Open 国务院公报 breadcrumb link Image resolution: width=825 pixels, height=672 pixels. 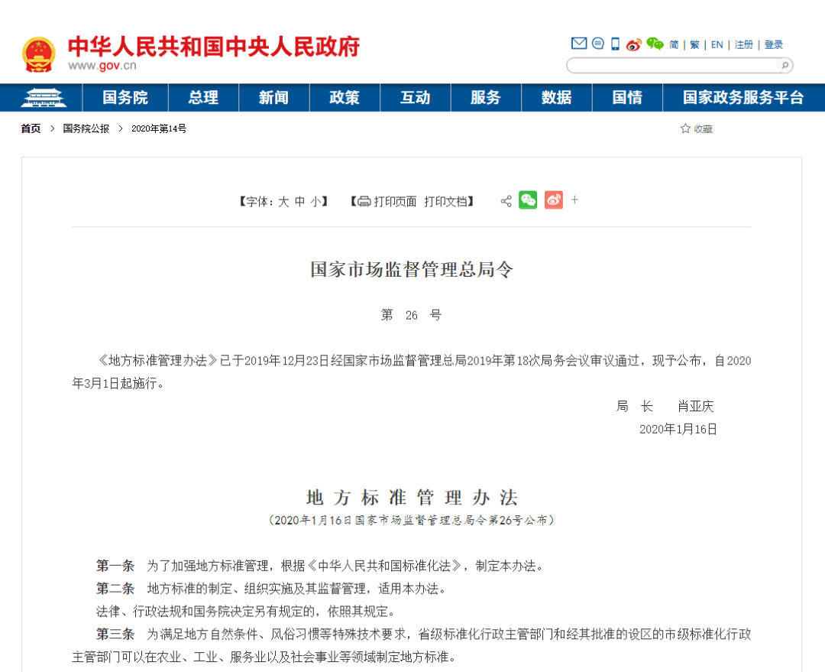[86, 128]
